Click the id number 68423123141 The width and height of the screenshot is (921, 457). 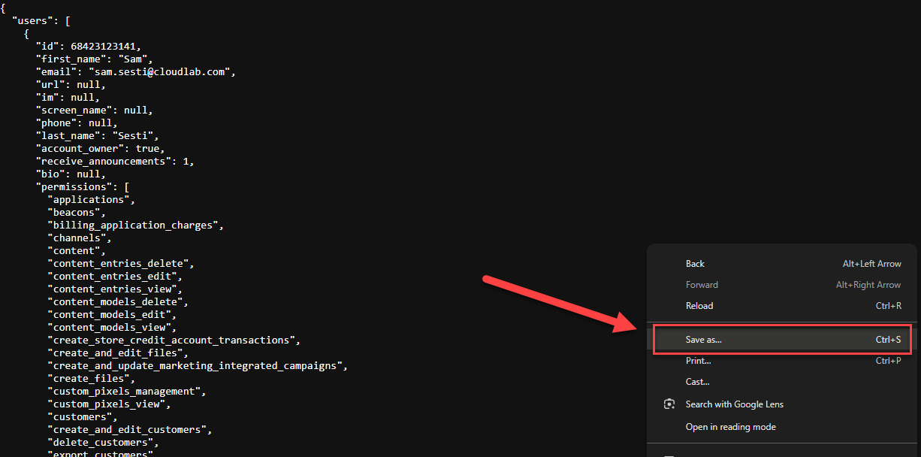(104, 47)
